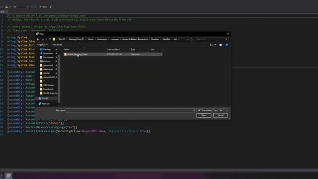This screenshot has height=179, width=318.
Task: Select Desktop in the navigation pane
Action: (47, 50)
